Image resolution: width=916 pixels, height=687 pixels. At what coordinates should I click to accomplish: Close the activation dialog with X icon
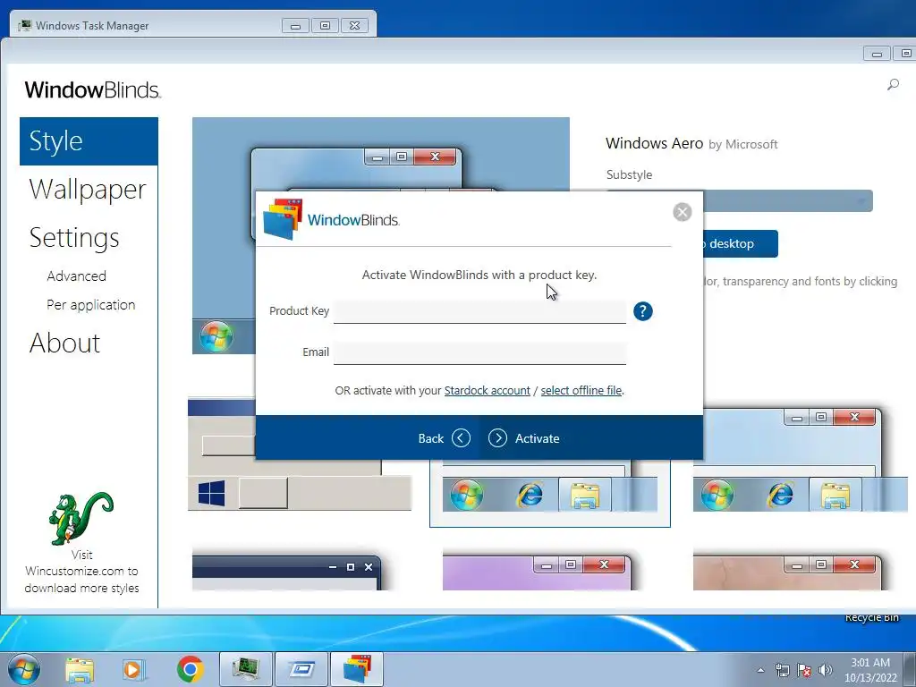(682, 211)
